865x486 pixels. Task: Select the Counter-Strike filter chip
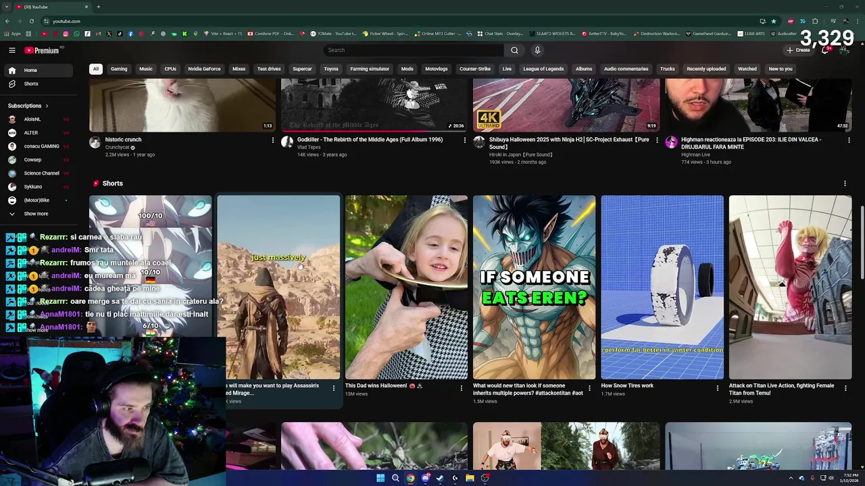[475, 69]
